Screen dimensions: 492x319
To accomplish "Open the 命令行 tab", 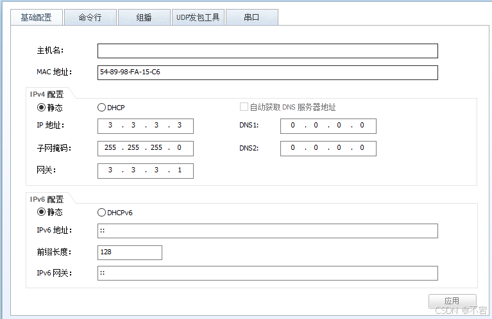I will [x=90, y=17].
